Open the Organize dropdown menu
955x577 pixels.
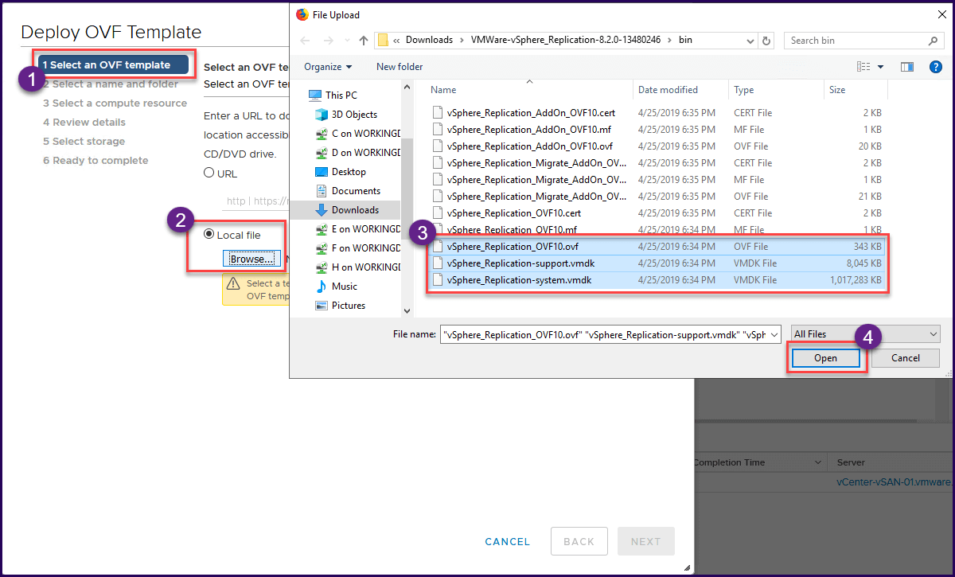(x=328, y=67)
